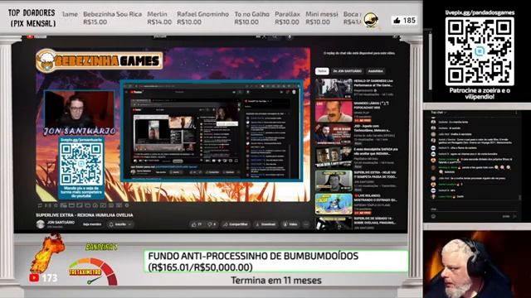Click the round coin avatar in the donors bar
This screenshot has width=531, height=298.
(371, 20)
